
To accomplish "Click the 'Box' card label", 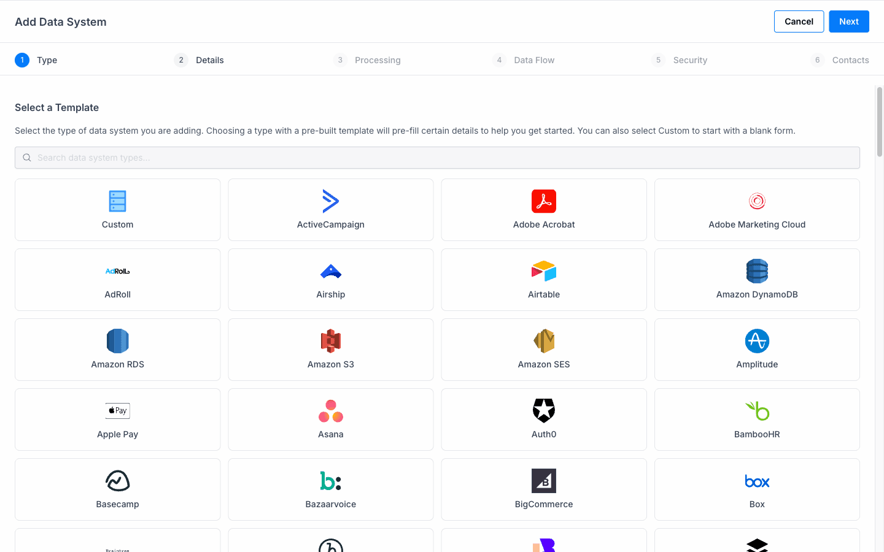I will [757, 504].
